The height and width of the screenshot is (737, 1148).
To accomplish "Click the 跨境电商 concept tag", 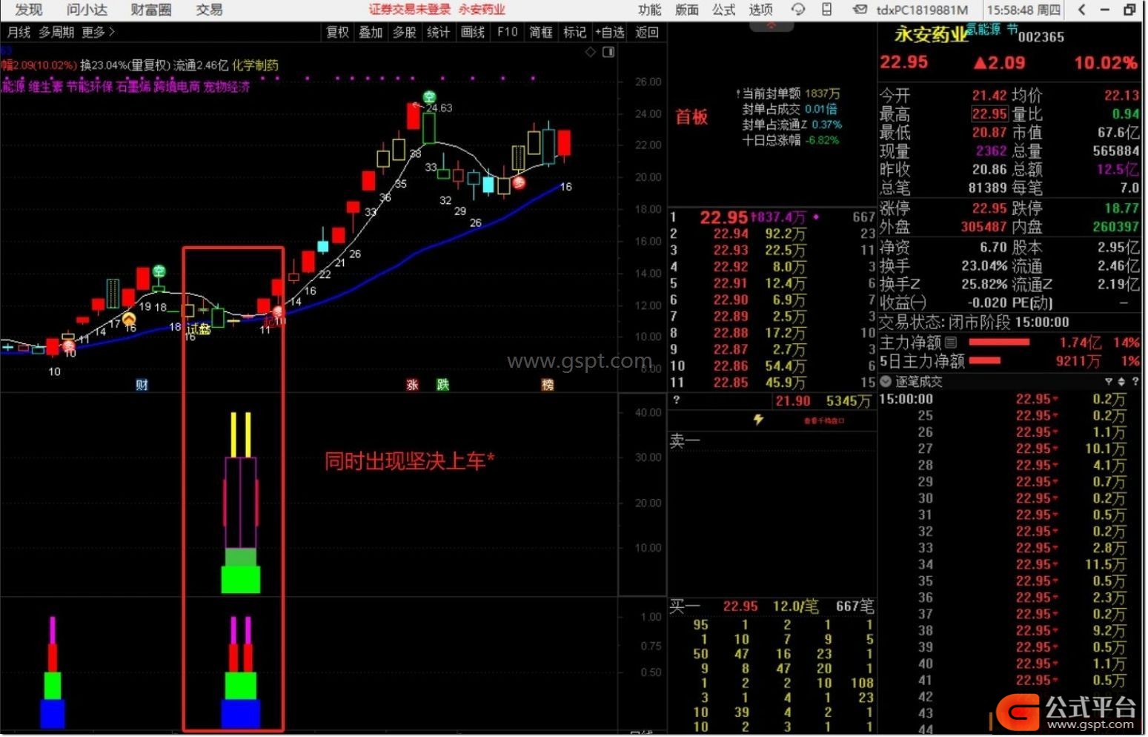I will click(177, 86).
